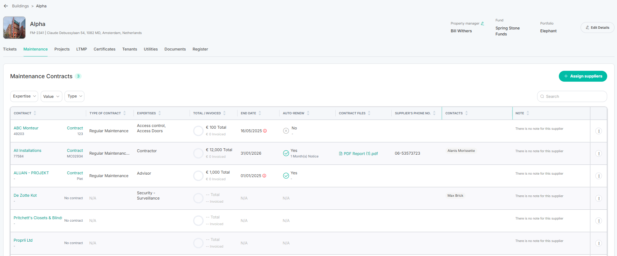Viewport: 617px width, 256px height.
Task: Open row menu for De Zotte Kot
Action: click(x=599, y=198)
